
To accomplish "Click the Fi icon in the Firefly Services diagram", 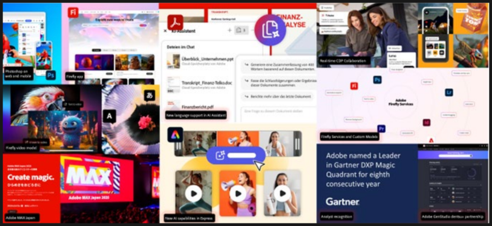I will (354, 86).
